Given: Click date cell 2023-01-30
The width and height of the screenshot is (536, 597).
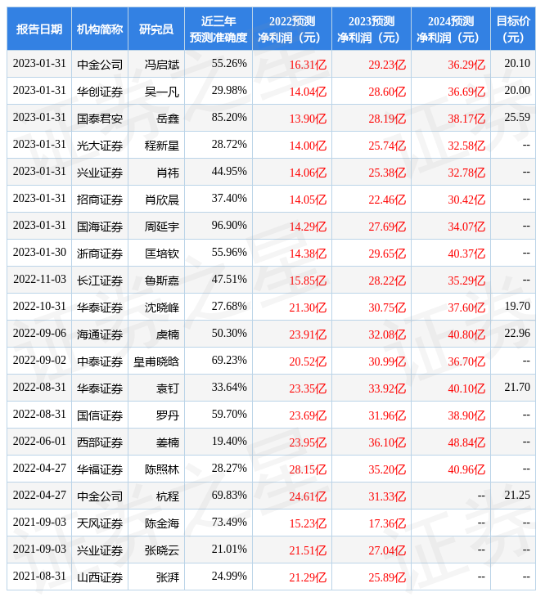Looking at the screenshot, I should pyautogui.click(x=39, y=253).
